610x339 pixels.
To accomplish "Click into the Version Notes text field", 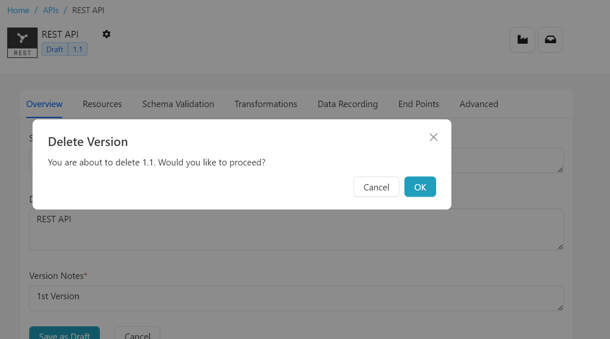I will click(x=296, y=298).
